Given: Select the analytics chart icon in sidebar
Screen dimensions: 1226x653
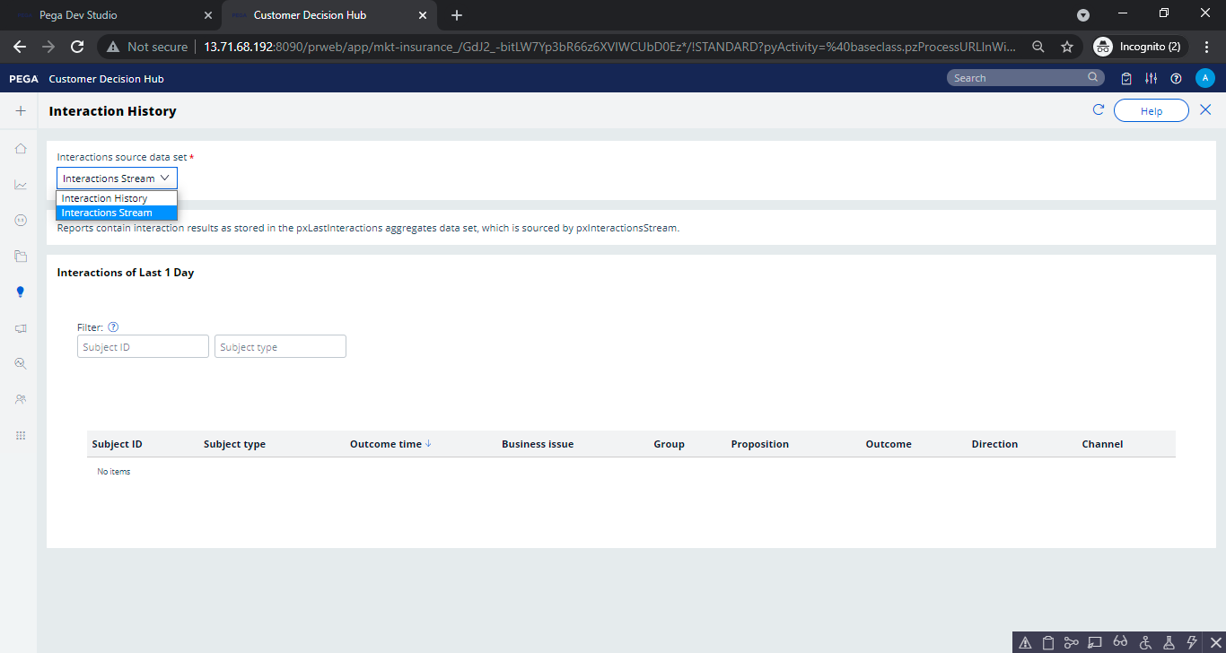Looking at the screenshot, I should click(20, 184).
